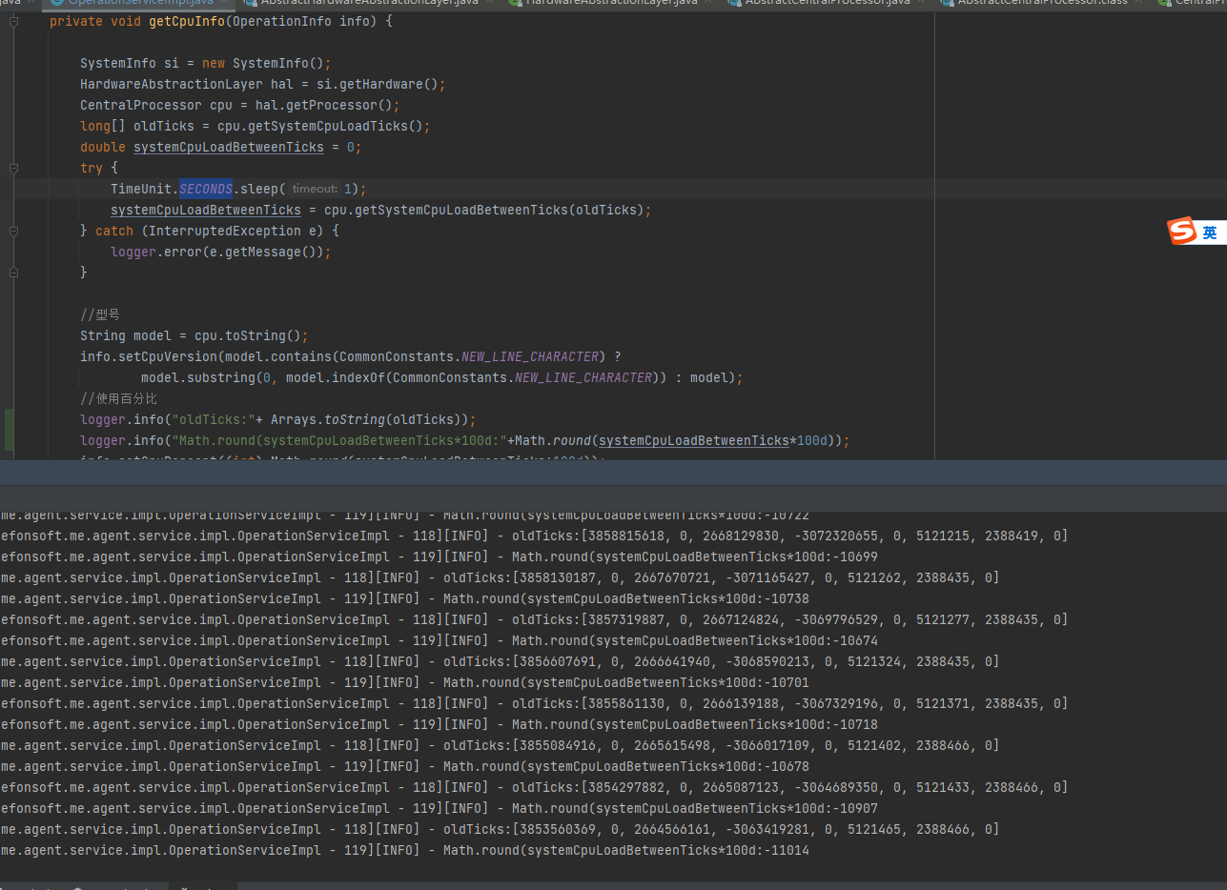Image resolution: width=1227 pixels, height=890 pixels.
Task: Click the splitter bar above the console output
Action: pos(610,473)
